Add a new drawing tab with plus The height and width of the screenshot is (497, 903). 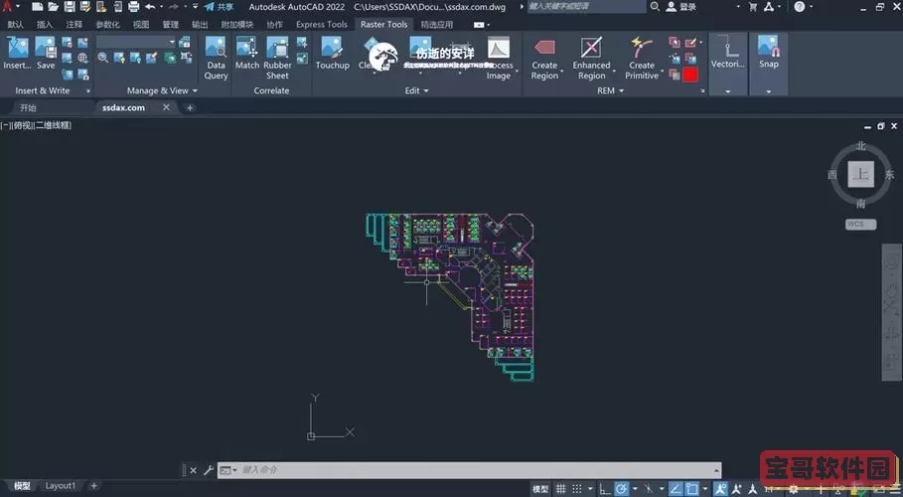pos(190,107)
